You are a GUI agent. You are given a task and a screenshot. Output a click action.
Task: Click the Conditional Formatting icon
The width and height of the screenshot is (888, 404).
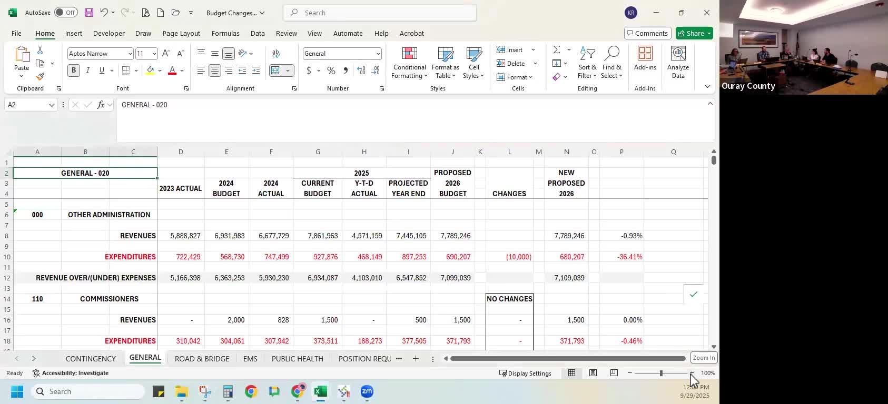[409, 63]
